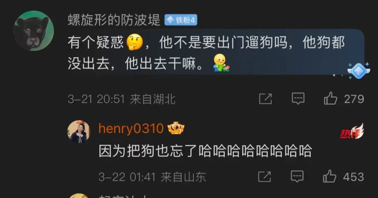Click the 279 like count

point(354,99)
